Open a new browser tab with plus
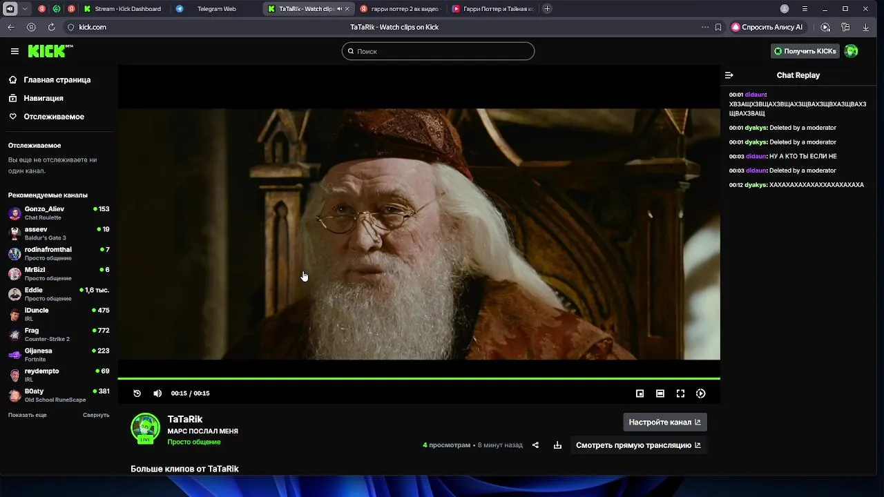 pos(548,9)
